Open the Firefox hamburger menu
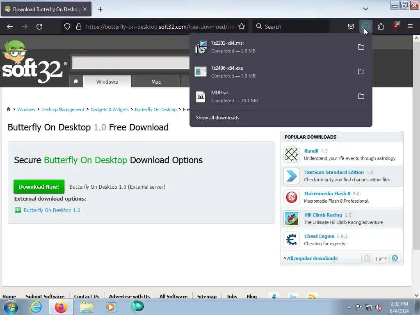 point(410,27)
